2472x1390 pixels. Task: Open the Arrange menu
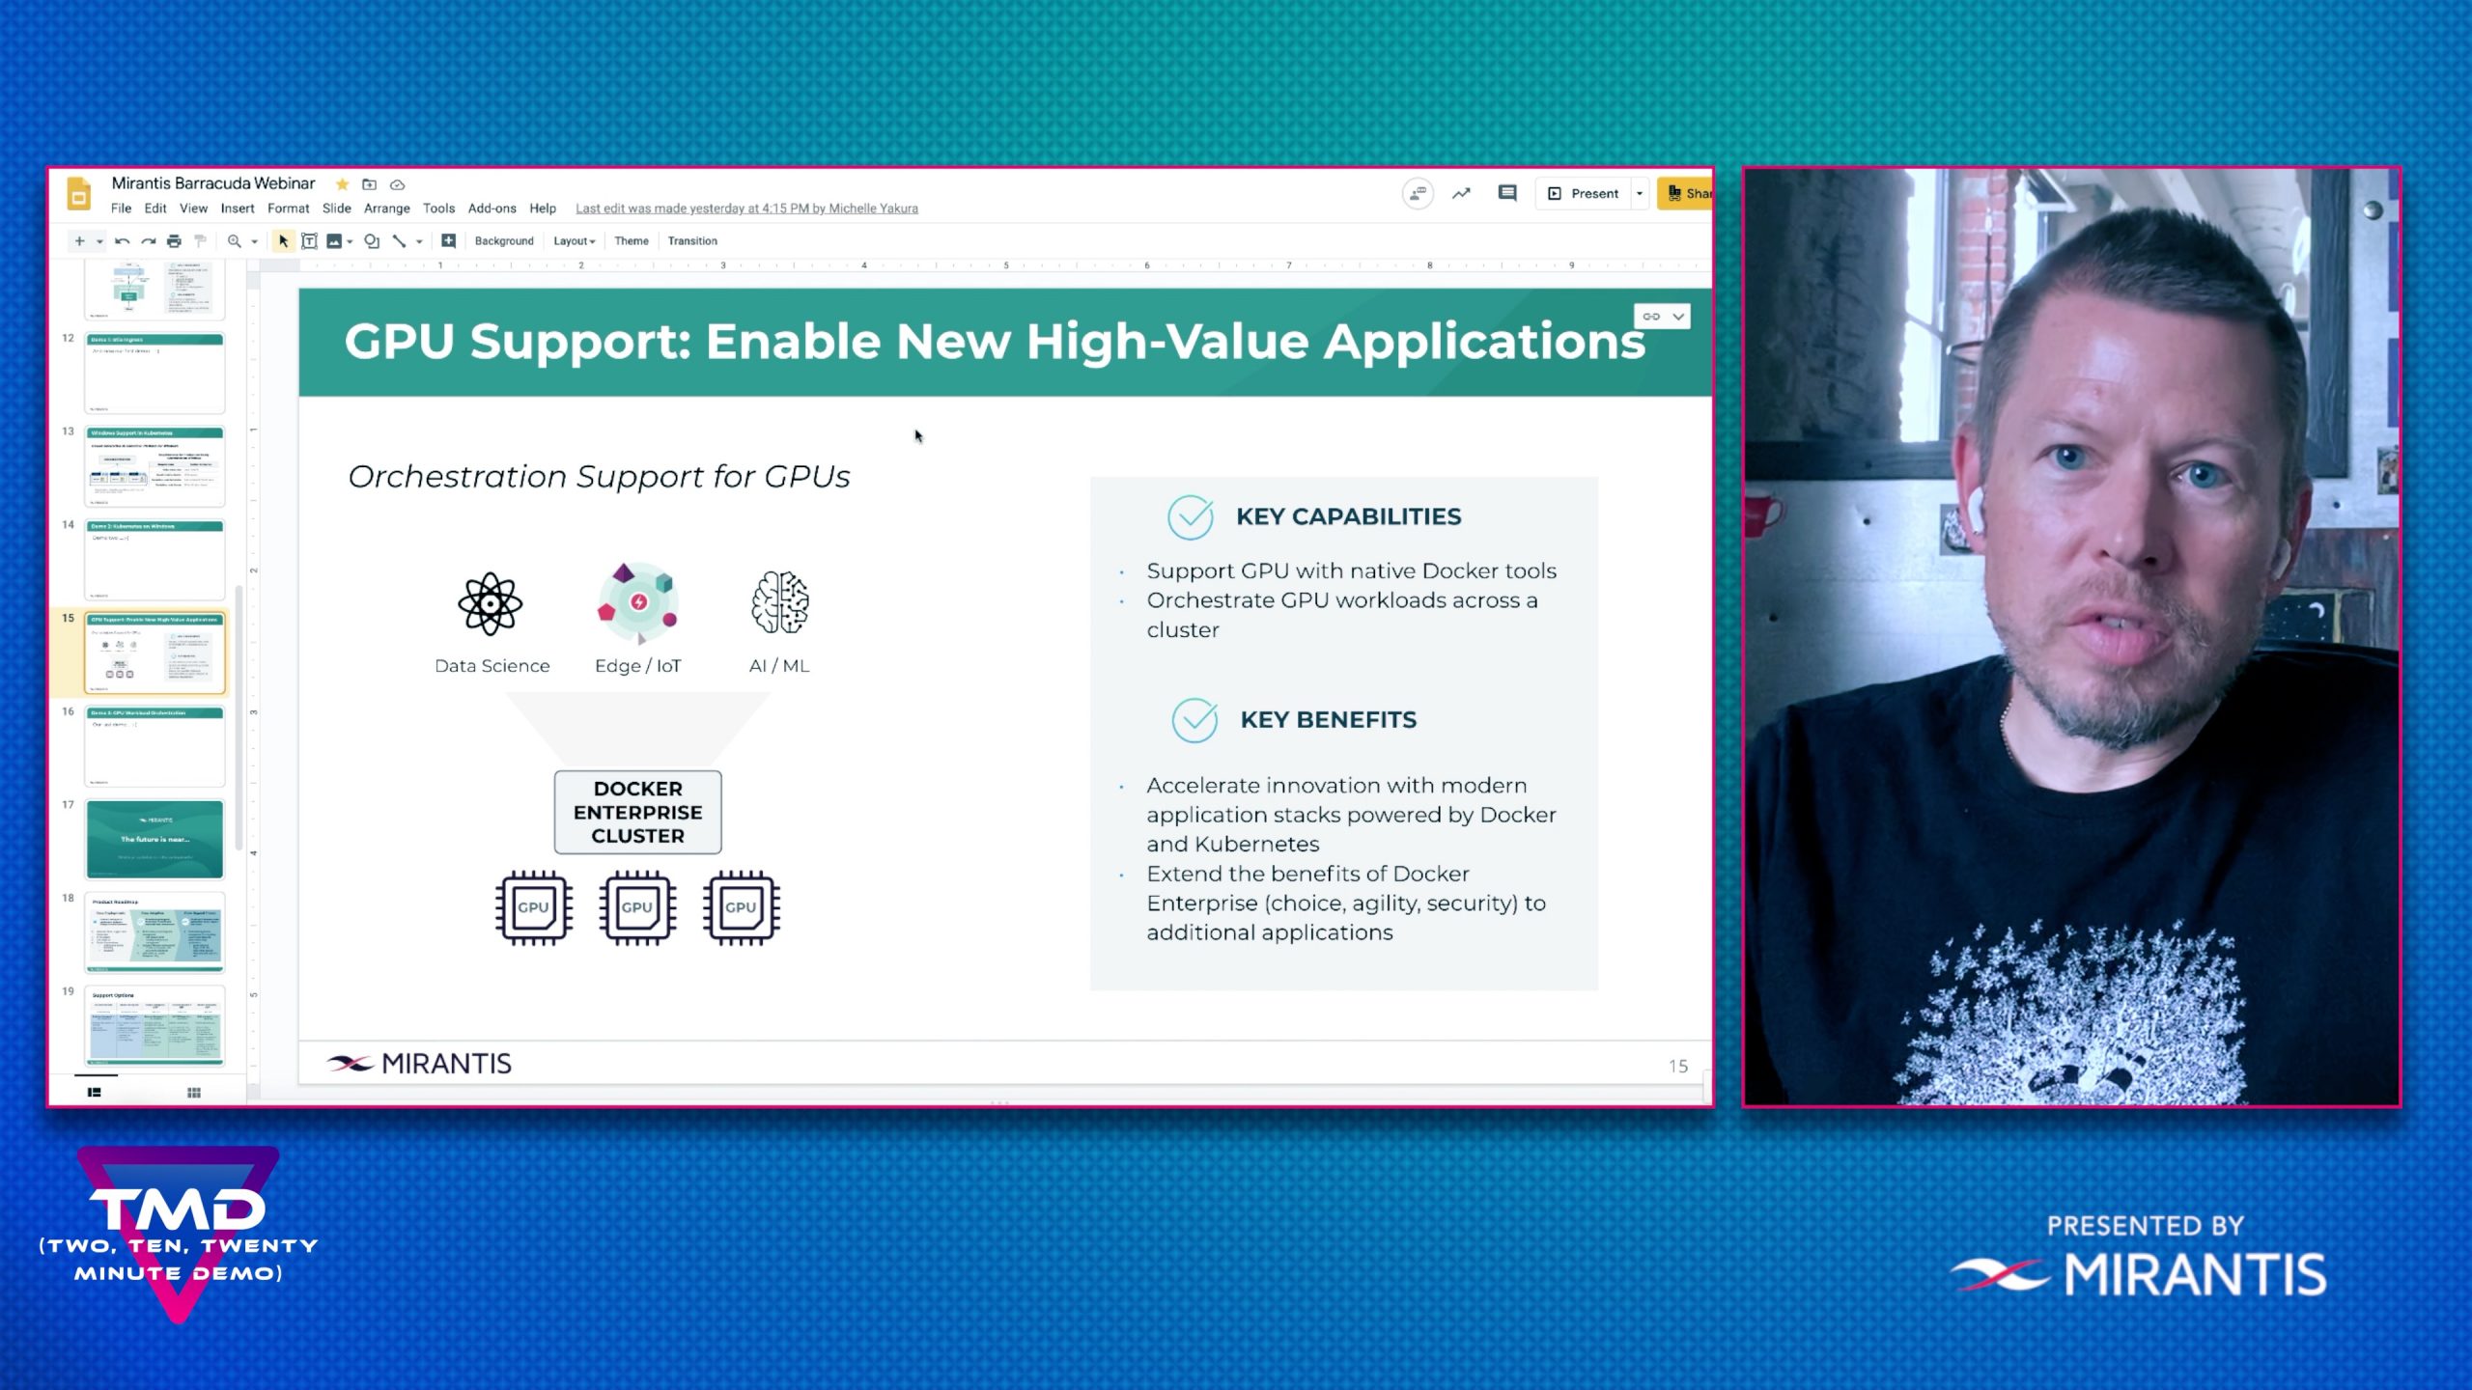[x=386, y=208]
